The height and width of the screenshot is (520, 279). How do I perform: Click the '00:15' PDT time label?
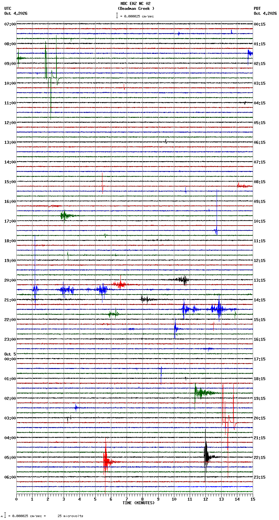pyautogui.click(x=260, y=24)
